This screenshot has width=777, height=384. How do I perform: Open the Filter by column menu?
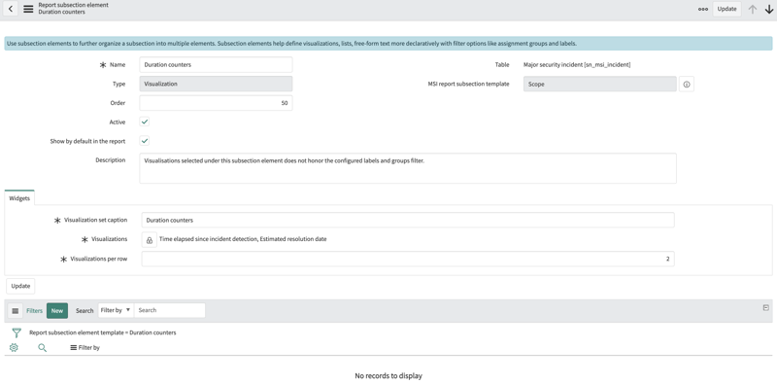coord(84,348)
